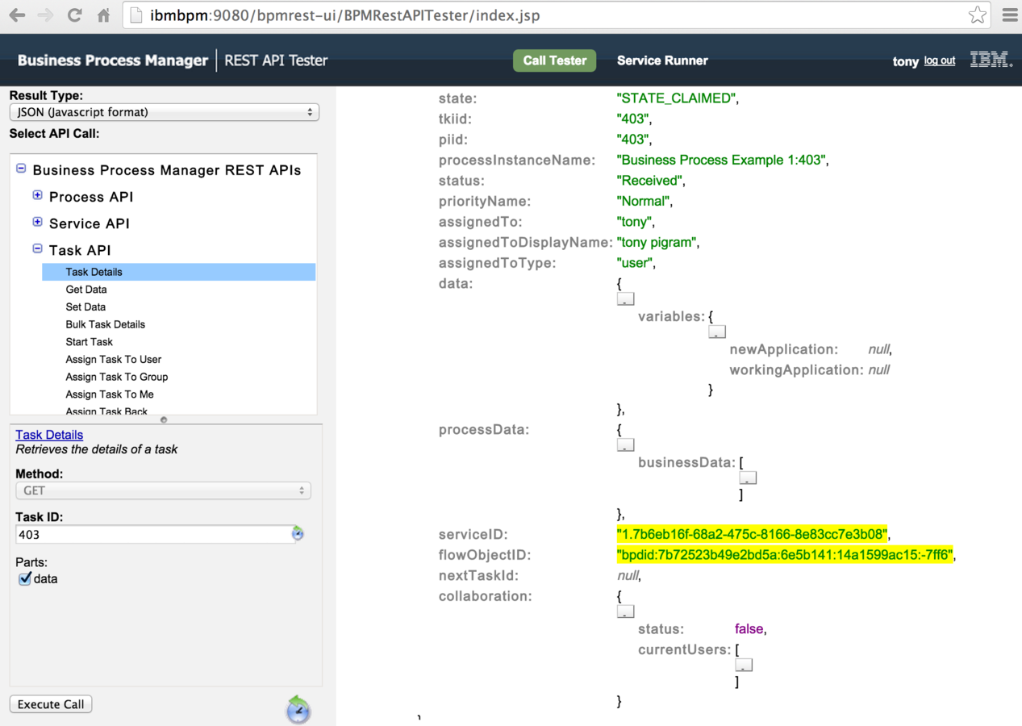The image size is (1022, 726).
Task: Select Assign Task To User call
Action: coord(114,359)
